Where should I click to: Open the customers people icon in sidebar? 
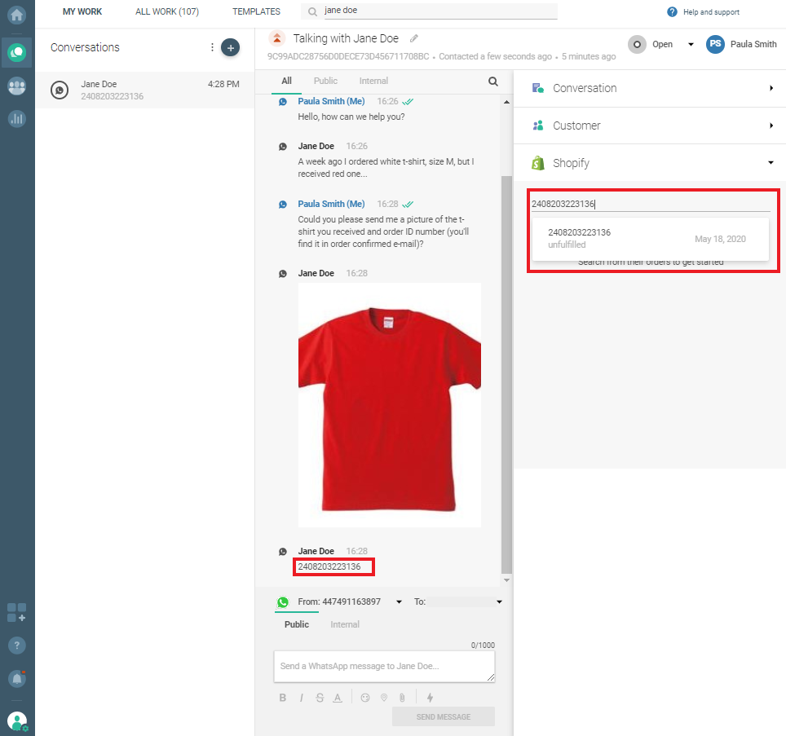tap(16, 86)
